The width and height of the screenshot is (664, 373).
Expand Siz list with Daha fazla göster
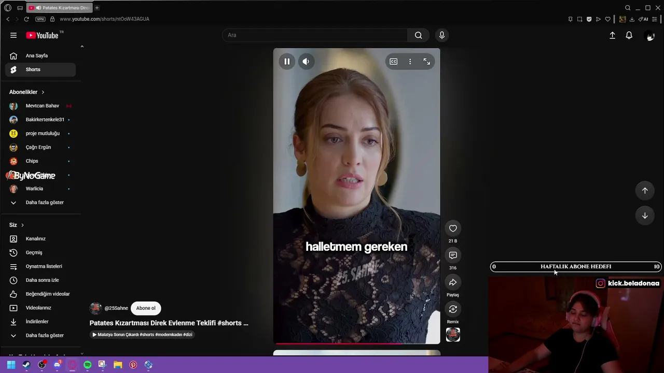[40, 336]
